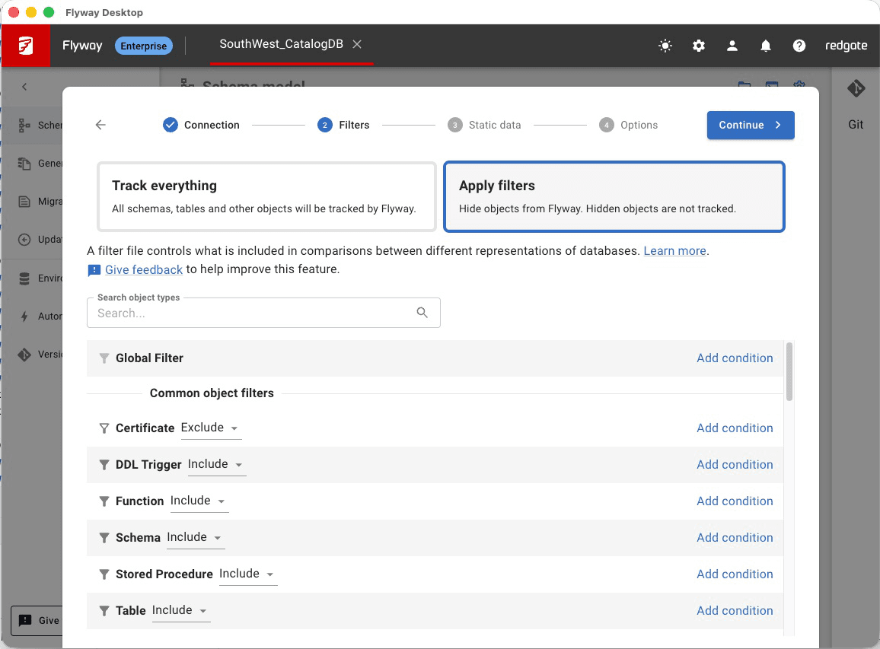880x649 pixels.
Task: Go back using the wizard back arrow
Action: [100, 125]
